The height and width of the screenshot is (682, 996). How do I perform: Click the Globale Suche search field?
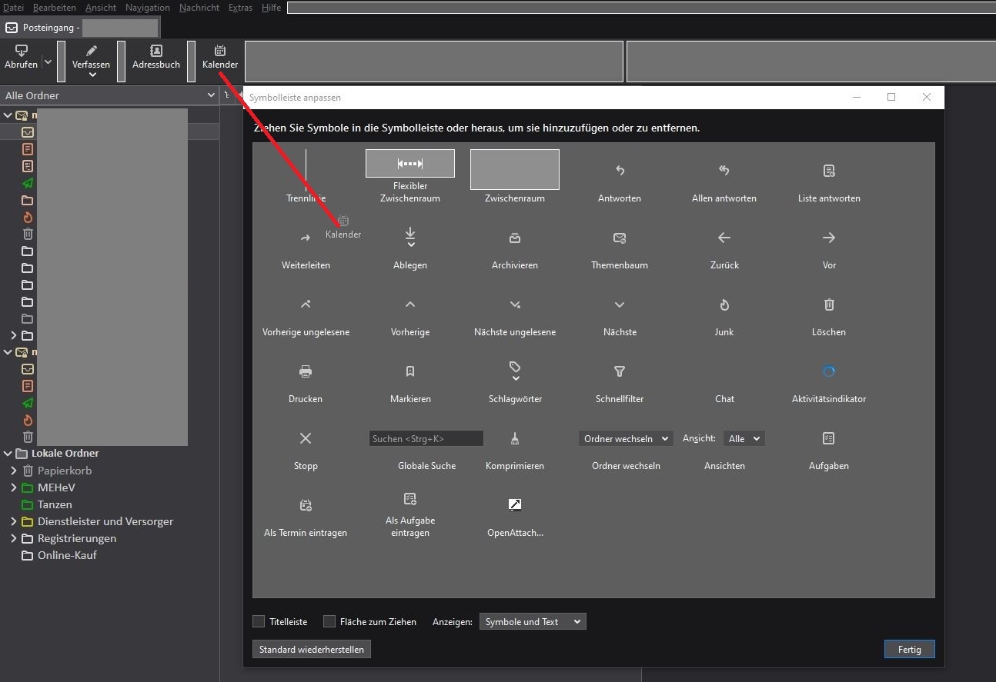[426, 439]
